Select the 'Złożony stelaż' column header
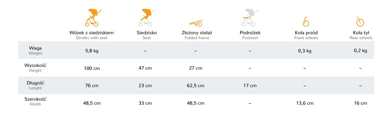This screenshot has width=391, height=119. [197, 33]
